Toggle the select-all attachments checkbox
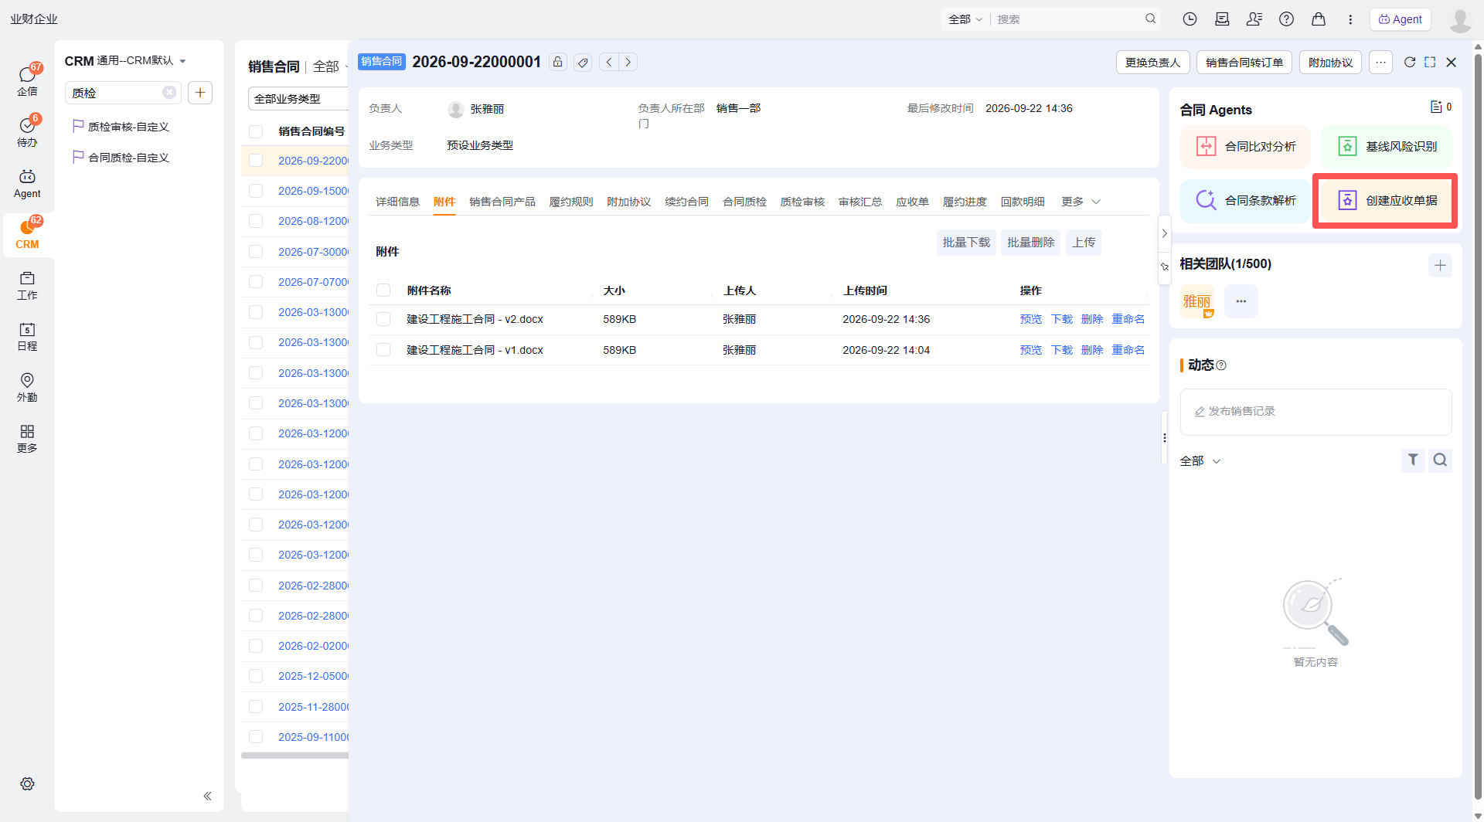 tap(383, 290)
